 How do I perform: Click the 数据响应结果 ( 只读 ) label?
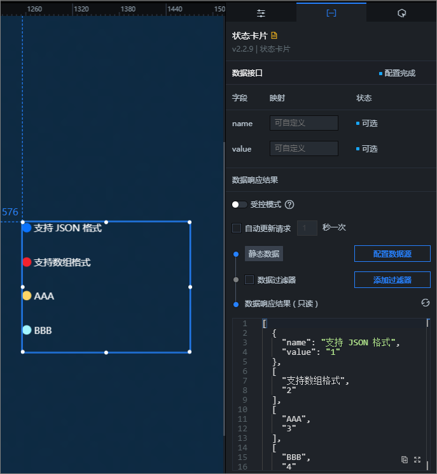click(x=281, y=303)
